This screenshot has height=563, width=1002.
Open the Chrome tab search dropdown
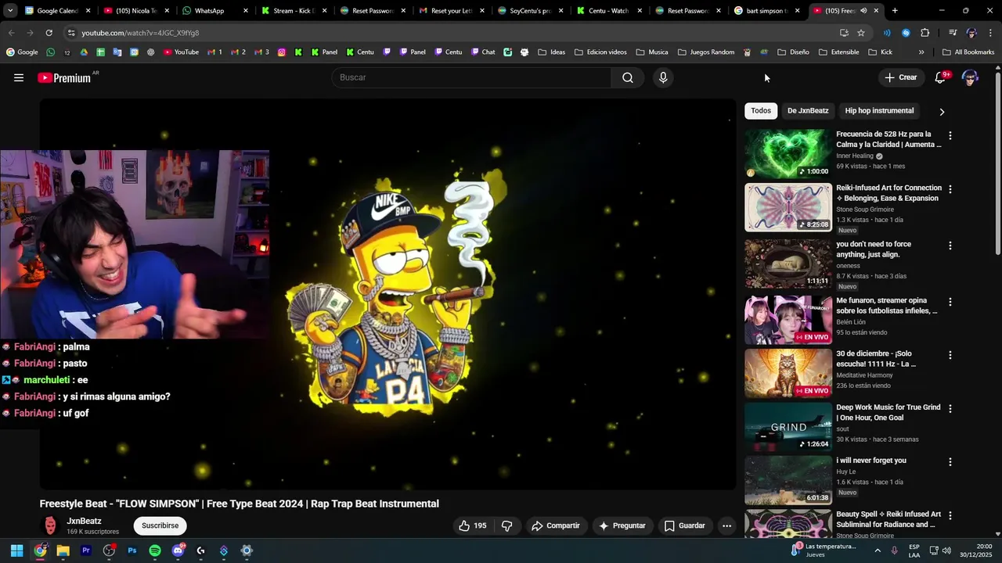coord(10,11)
